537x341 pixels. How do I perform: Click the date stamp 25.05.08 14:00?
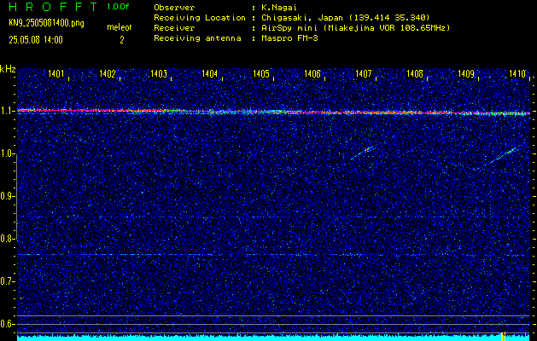pyautogui.click(x=36, y=40)
